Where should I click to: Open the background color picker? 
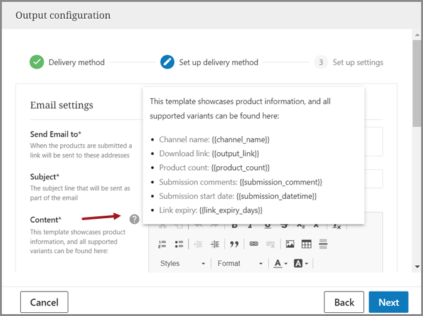tap(301, 263)
